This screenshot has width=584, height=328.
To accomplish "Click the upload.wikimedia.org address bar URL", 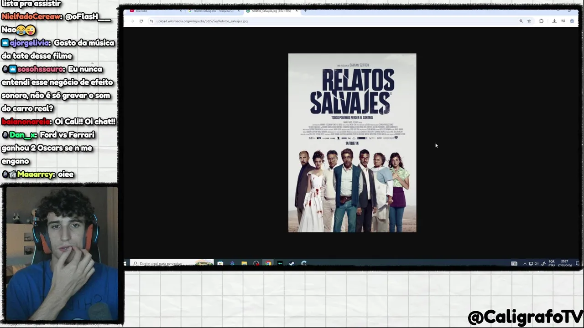I will click(x=202, y=21).
